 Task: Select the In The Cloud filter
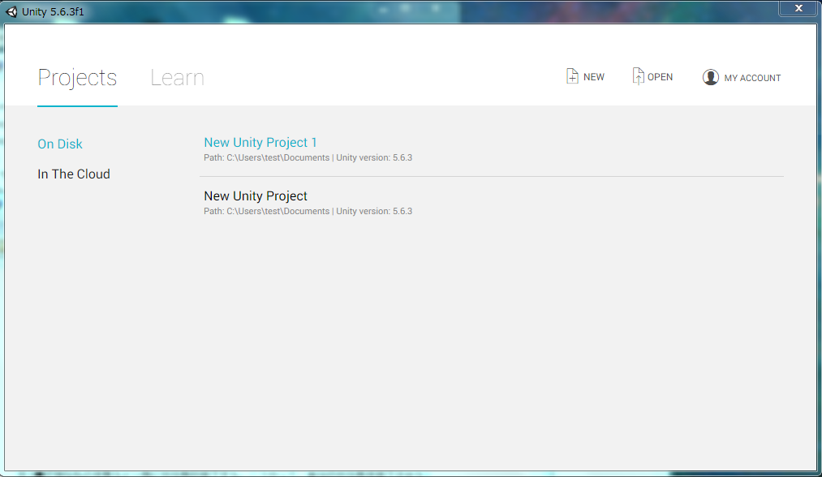pos(74,174)
